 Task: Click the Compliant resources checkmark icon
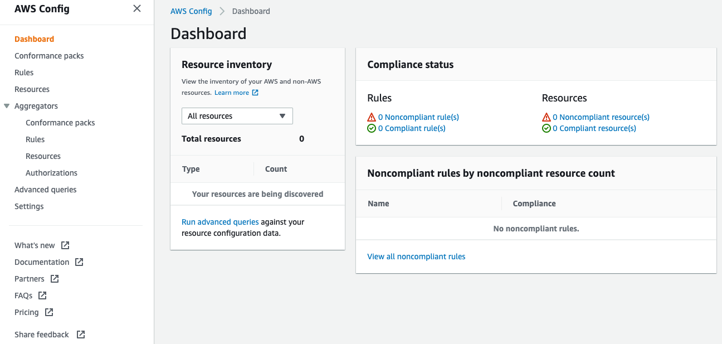[x=547, y=128]
